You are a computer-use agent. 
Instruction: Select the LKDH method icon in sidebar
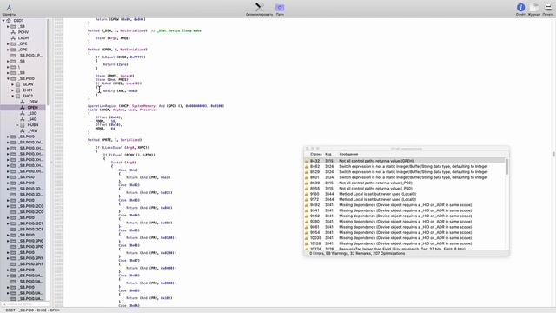coord(13,37)
